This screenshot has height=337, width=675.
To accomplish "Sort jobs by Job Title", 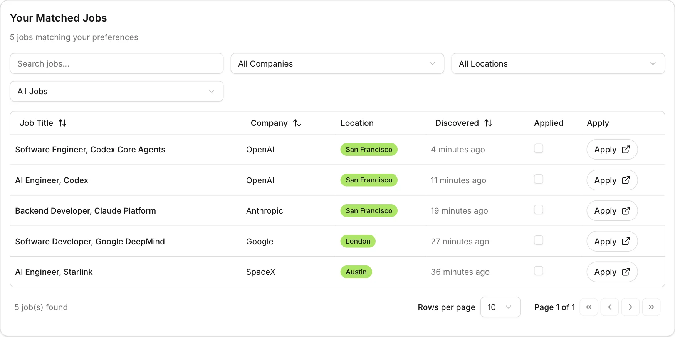I will click(x=43, y=123).
